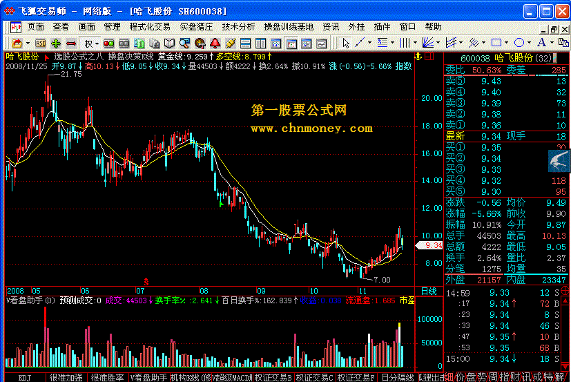Click the green four-way arrows icon
The height and width of the screenshot is (382, 571).
pos(56,44)
